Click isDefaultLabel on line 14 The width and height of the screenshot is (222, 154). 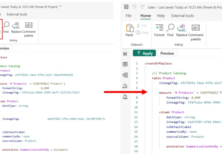point(179,127)
